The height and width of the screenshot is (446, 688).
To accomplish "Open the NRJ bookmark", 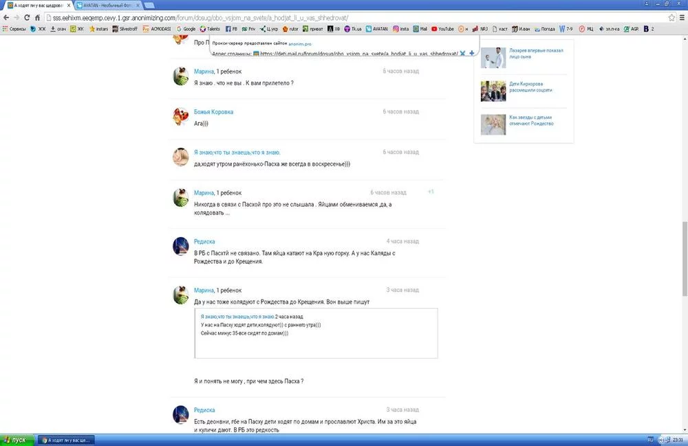I will coord(480,29).
